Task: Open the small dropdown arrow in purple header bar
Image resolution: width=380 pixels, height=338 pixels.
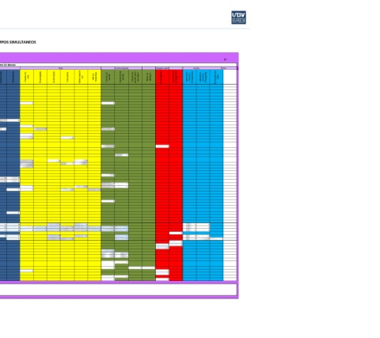Action: [225, 59]
